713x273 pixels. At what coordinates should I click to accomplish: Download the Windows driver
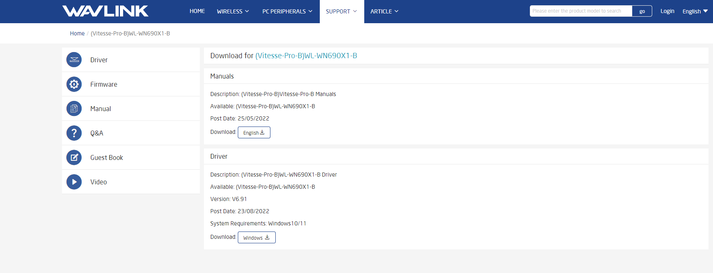[x=256, y=238]
